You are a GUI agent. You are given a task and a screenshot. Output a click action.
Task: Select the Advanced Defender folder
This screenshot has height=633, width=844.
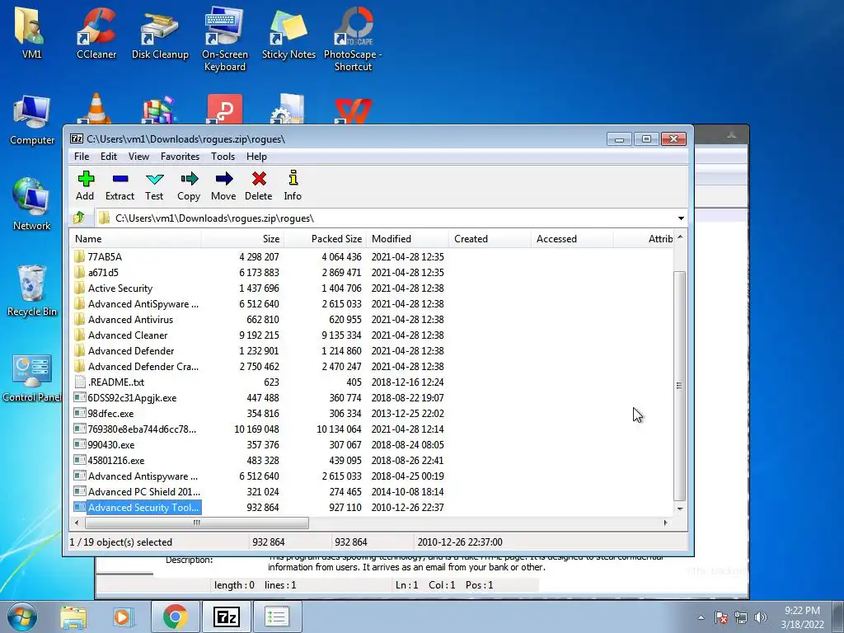pyautogui.click(x=131, y=350)
